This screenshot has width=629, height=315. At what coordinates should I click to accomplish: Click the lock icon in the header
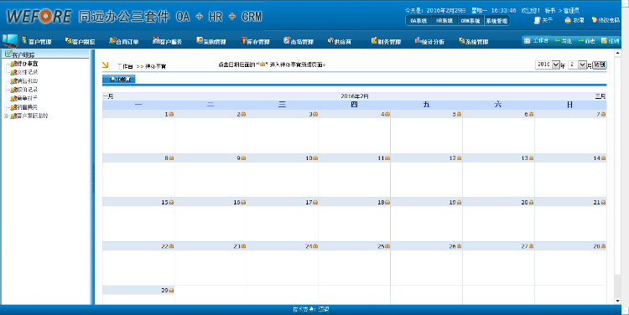(x=568, y=20)
